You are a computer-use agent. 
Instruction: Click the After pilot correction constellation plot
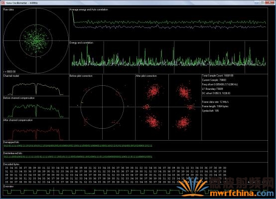tap(168, 107)
